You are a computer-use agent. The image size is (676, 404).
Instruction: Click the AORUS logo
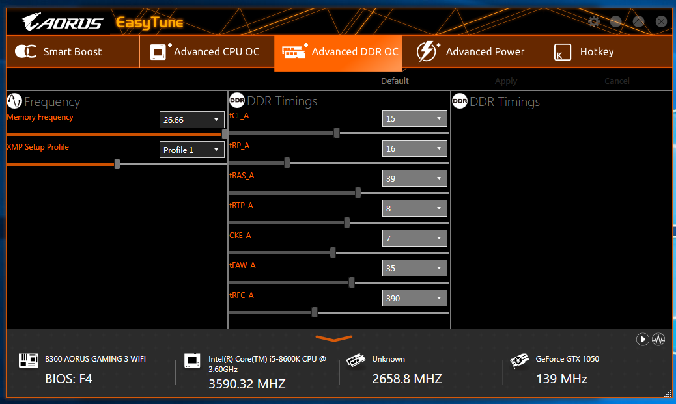62,22
